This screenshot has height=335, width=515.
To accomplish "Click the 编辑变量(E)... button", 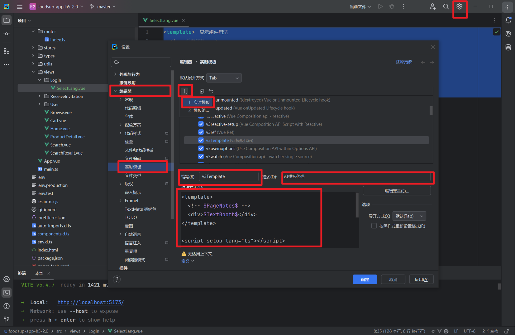I will tap(397, 191).
